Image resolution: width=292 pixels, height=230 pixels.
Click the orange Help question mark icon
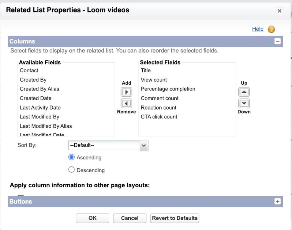[271, 29]
